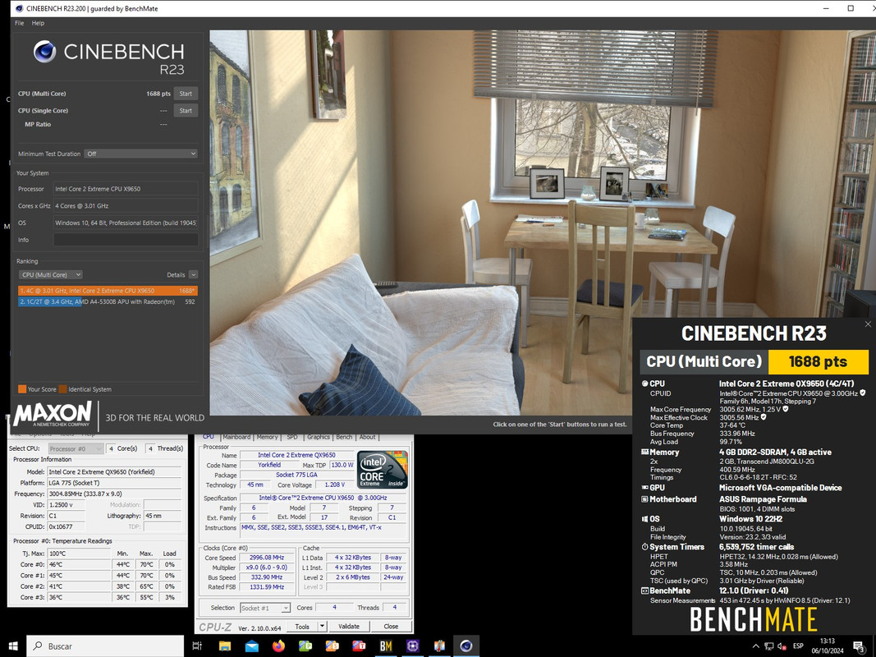
Task: Click the CPU-Z Validate button
Action: (x=349, y=627)
